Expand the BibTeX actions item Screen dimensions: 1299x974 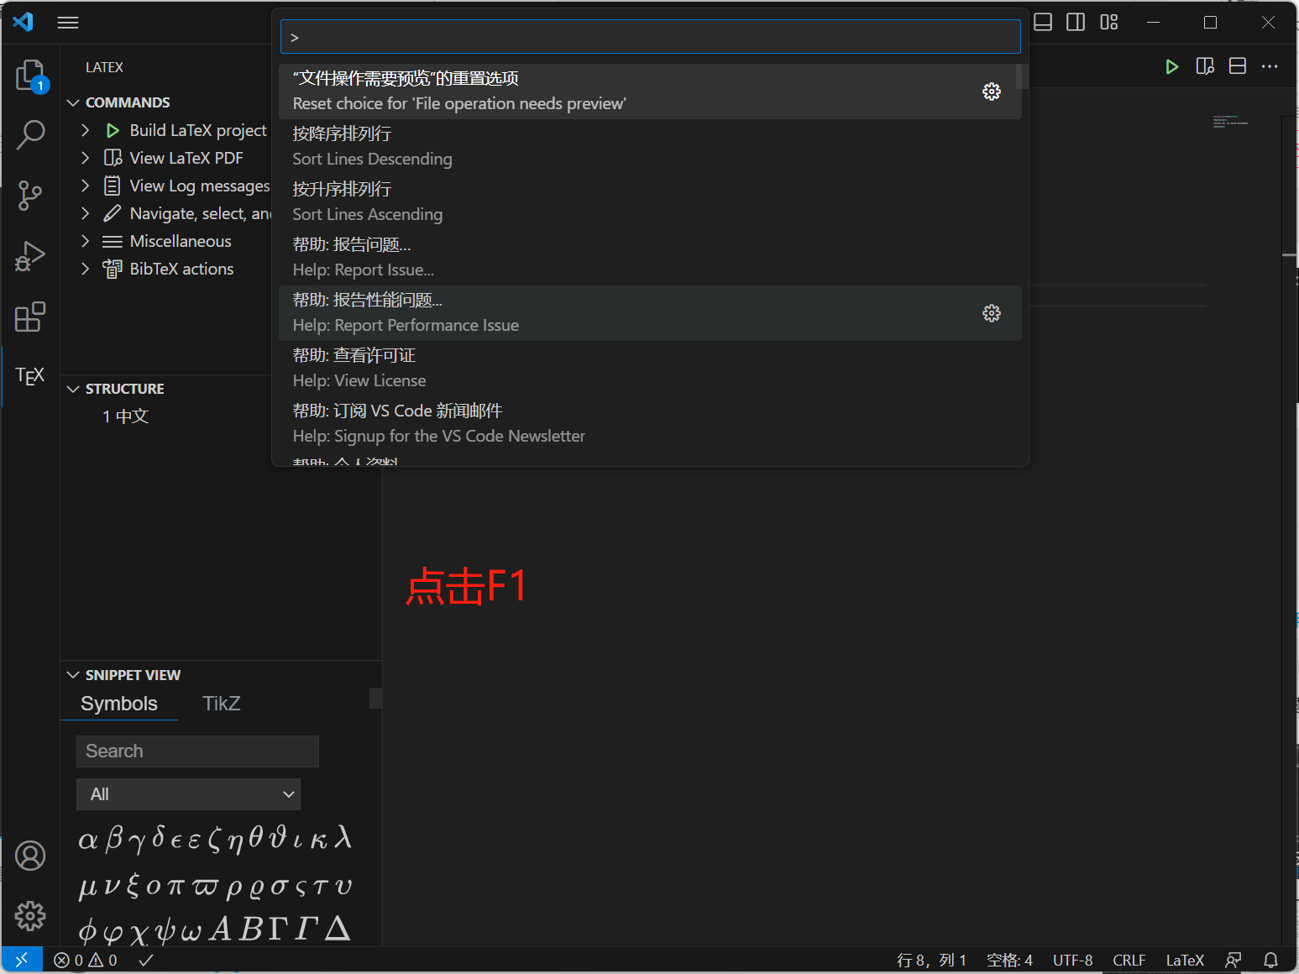pyautogui.click(x=85, y=269)
